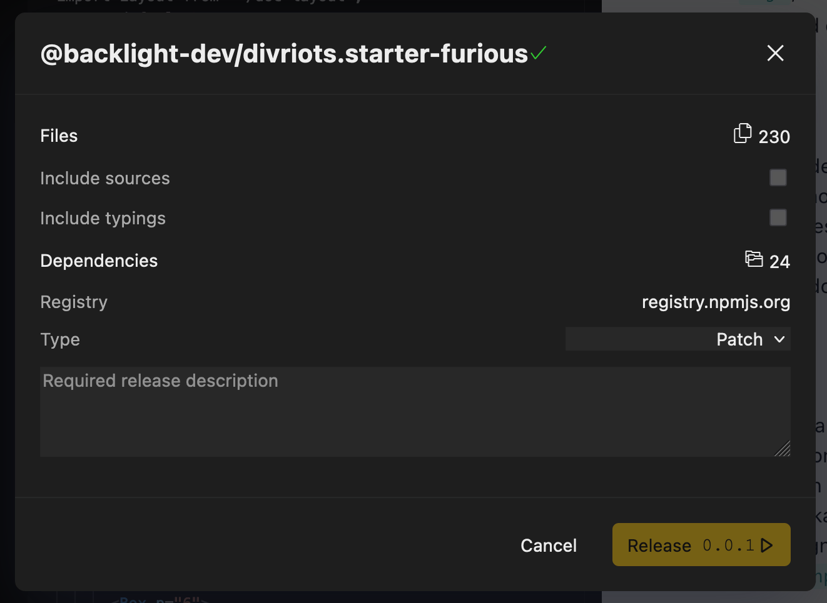Click the play triangle on the Release button

[767, 546]
